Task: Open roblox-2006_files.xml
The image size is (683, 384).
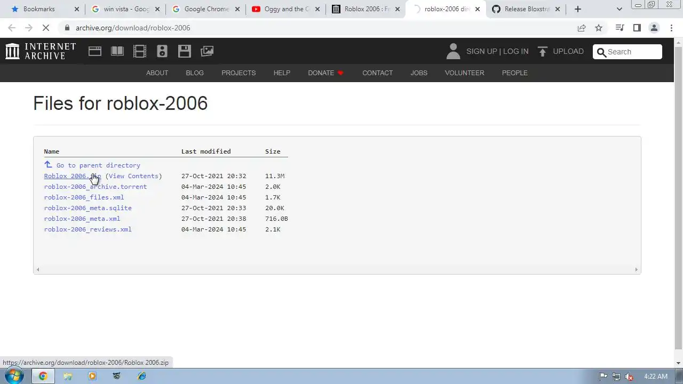Action: click(x=84, y=197)
